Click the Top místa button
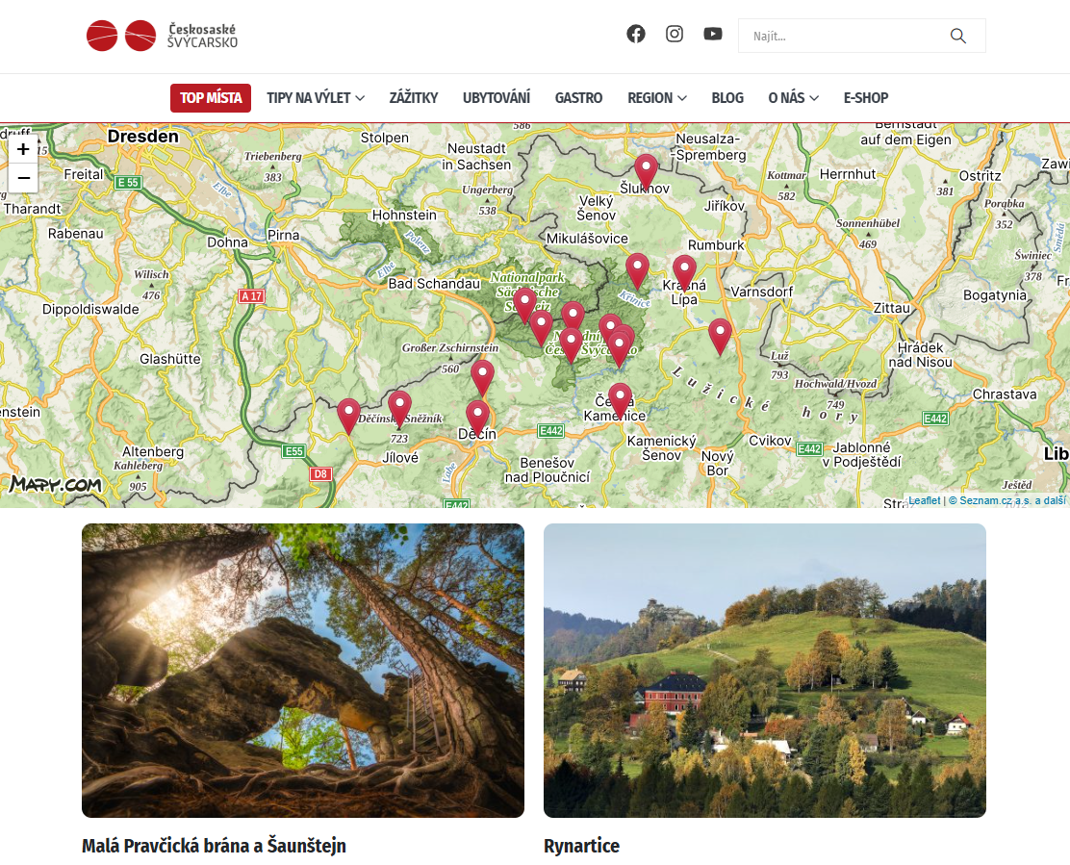Screen dimensions: 1070x865 point(211,98)
